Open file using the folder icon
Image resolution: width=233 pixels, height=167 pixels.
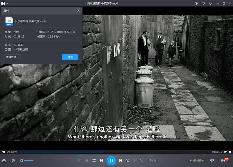pos(14,161)
